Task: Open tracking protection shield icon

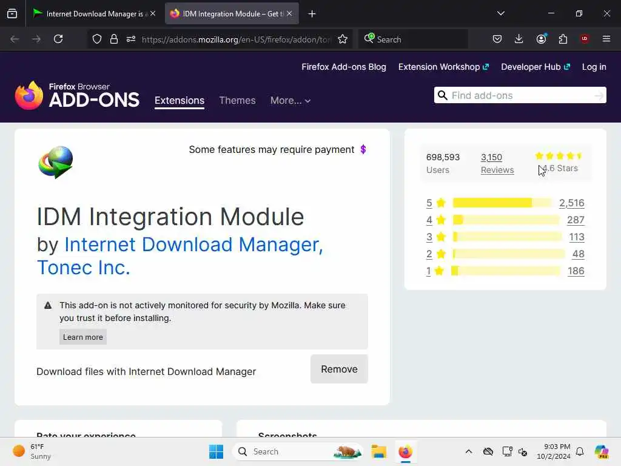Action: (97, 39)
